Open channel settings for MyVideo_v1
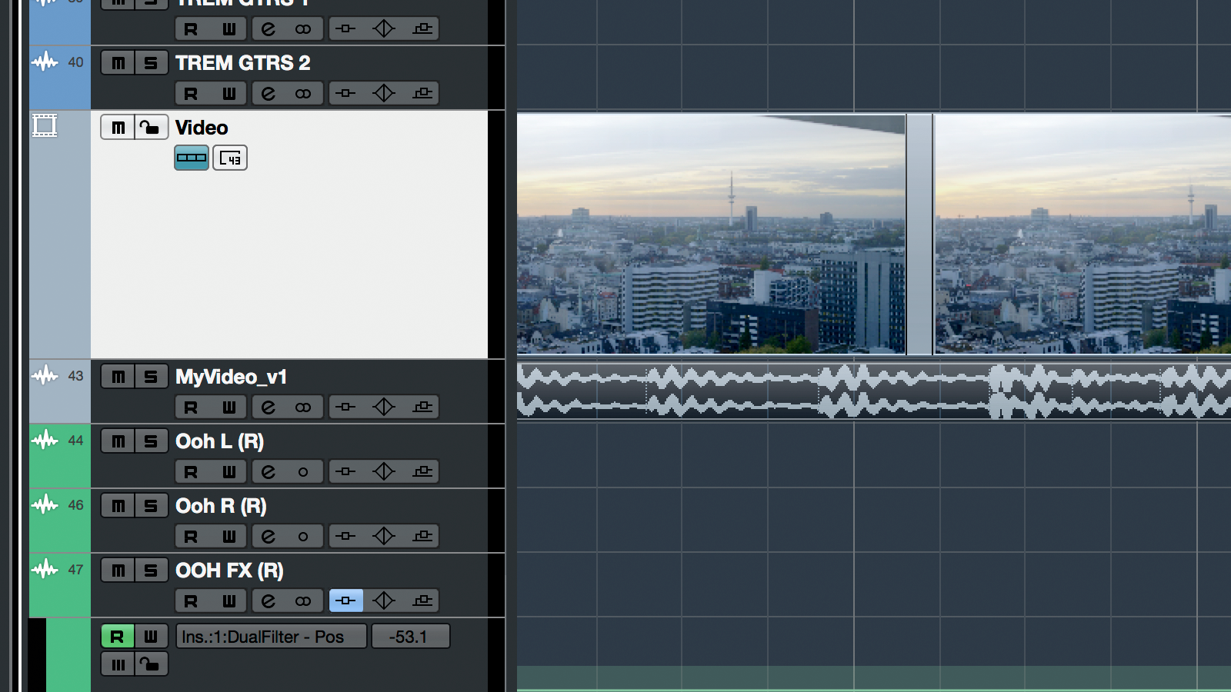1231x692 pixels. [268, 408]
